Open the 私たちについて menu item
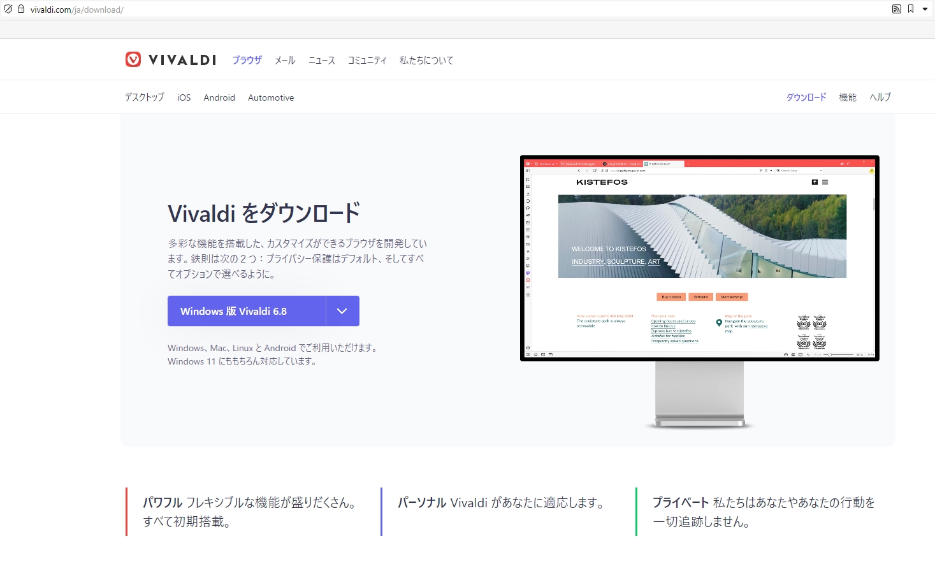Screen dimensions: 935x571 (x=426, y=61)
